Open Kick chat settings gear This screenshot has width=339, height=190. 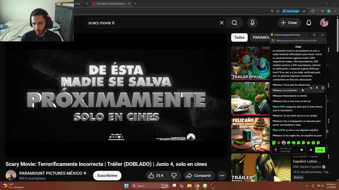pyautogui.click(x=311, y=150)
